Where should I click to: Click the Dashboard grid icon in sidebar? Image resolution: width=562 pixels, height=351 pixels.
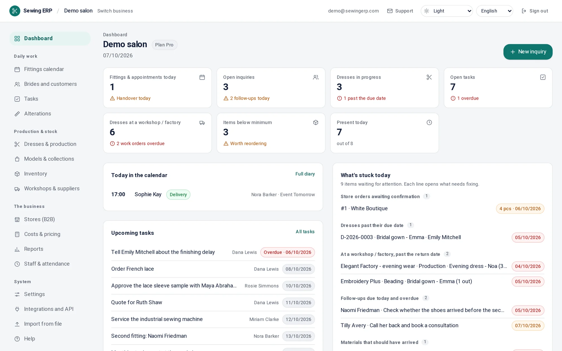click(x=17, y=38)
